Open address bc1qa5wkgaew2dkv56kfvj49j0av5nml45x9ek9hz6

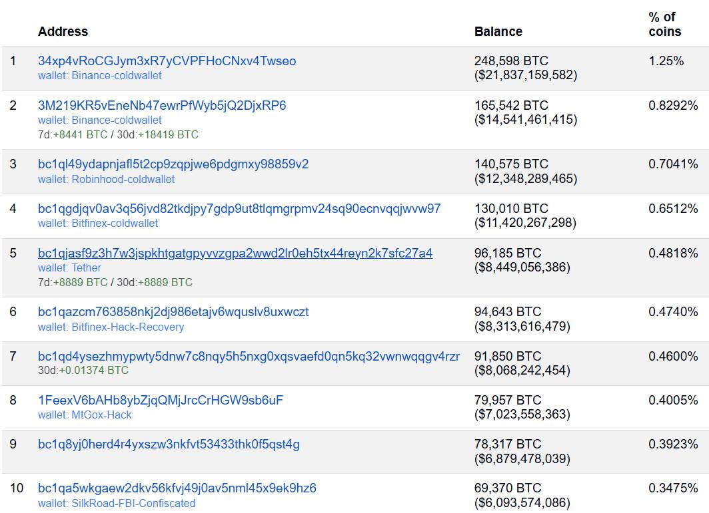pos(177,488)
